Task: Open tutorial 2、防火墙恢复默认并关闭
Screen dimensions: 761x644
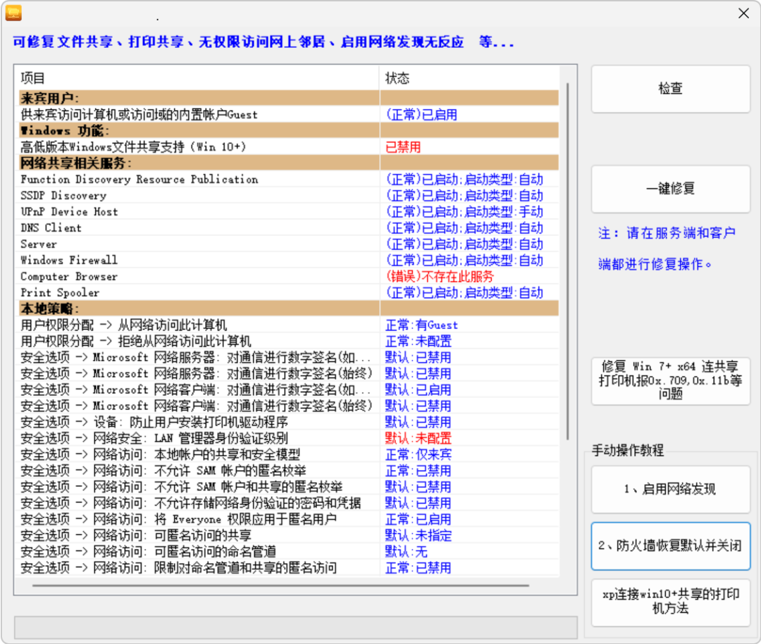Action: (670, 546)
